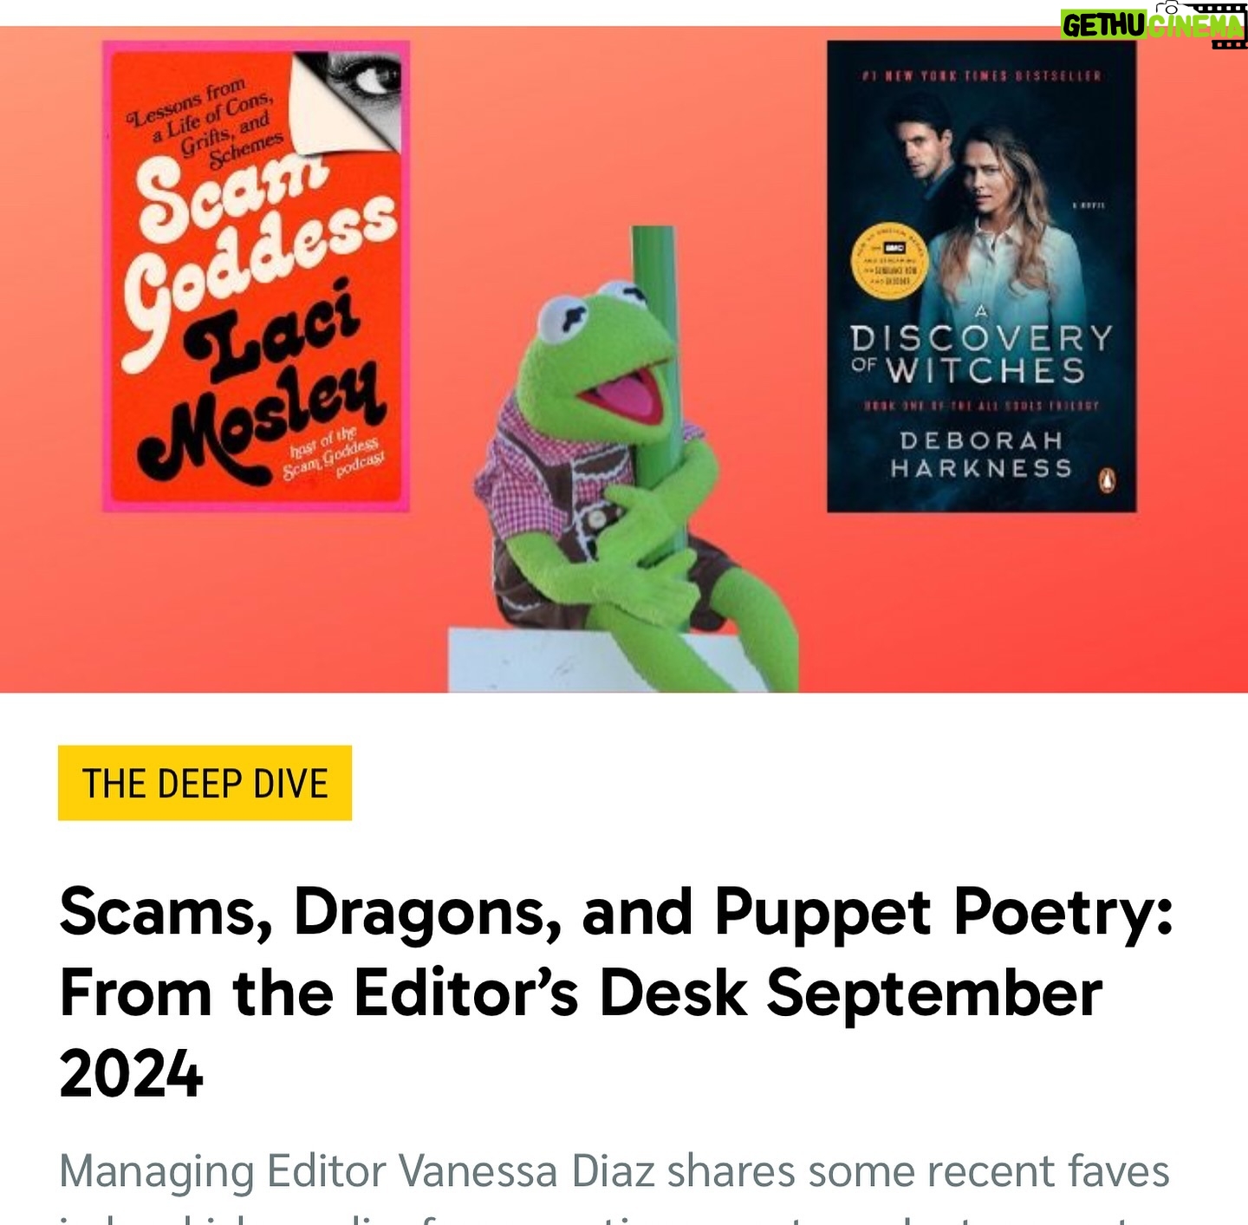Open the Scams, Dragons, and Puppet Poetry headline
Screen dimensions: 1248x1225
click(615, 993)
